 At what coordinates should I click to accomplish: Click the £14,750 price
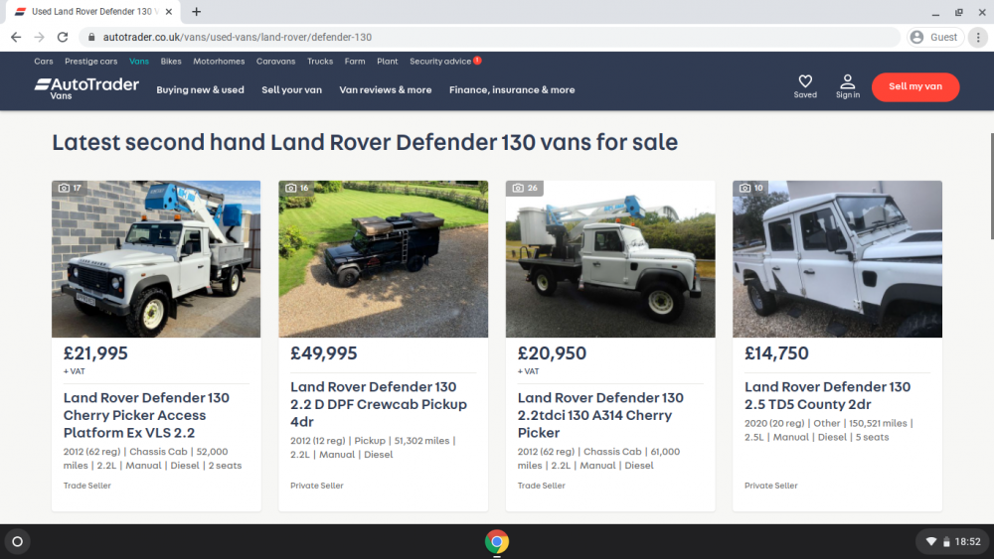point(776,353)
